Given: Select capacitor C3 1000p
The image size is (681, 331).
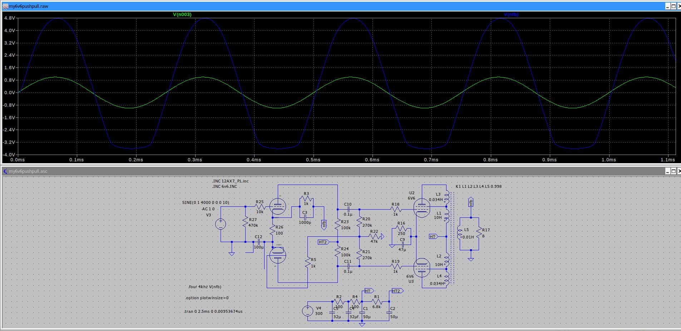Looking at the screenshot, I should (x=306, y=217).
